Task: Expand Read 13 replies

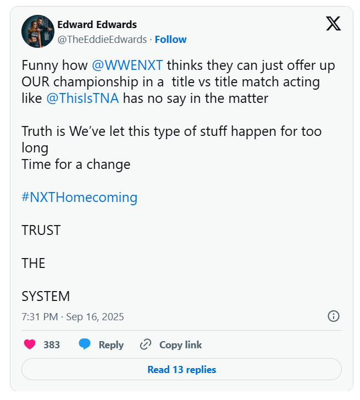Action: (x=181, y=370)
